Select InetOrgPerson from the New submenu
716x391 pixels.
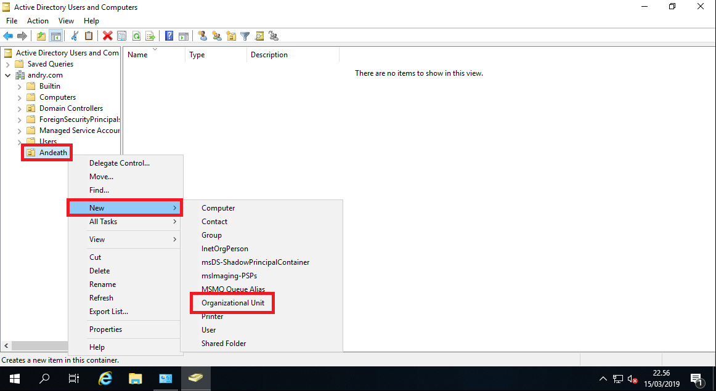(x=262, y=249)
